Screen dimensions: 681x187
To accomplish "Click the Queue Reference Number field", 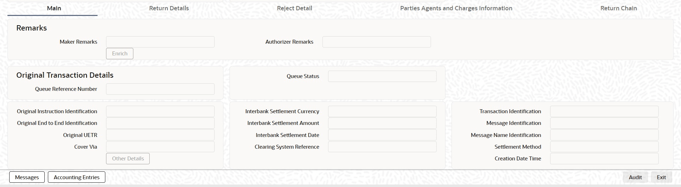I will pyautogui.click(x=160, y=89).
